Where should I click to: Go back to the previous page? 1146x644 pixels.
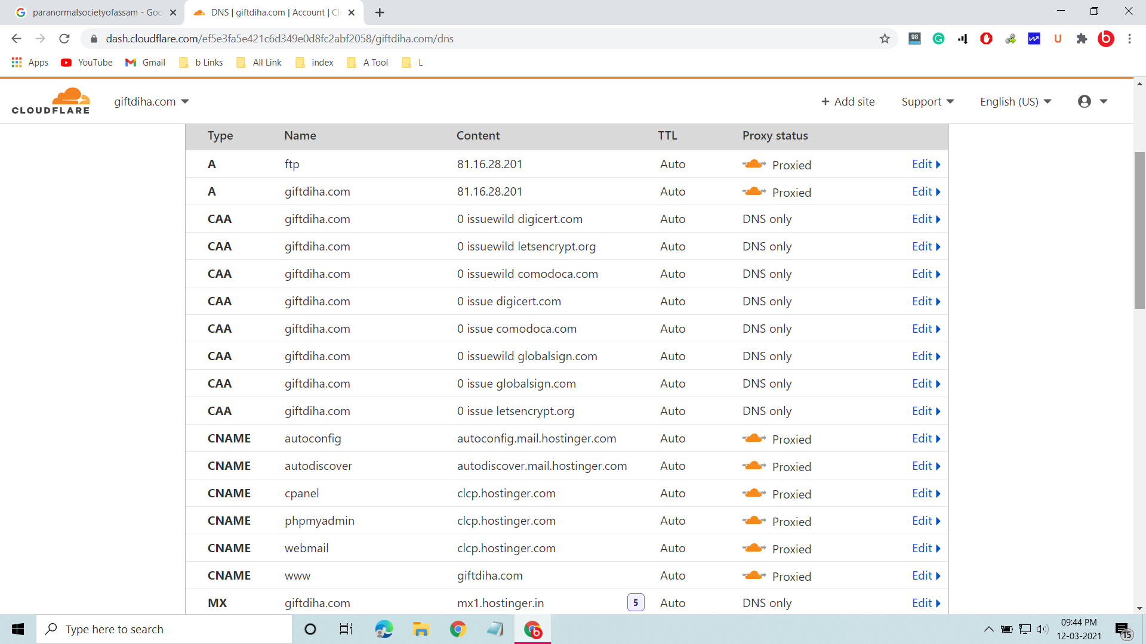(x=17, y=39)
